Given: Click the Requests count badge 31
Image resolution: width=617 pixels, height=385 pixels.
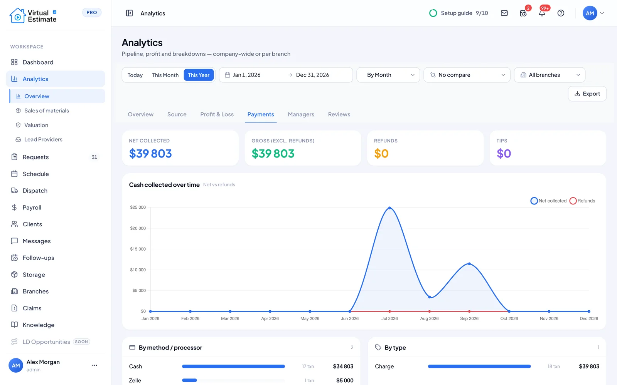Looking at the screenshot, I should [x=94, y=157].
